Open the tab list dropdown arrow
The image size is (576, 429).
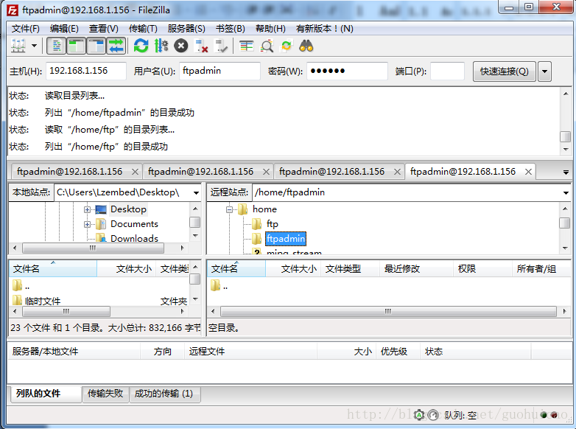[566, 172]
